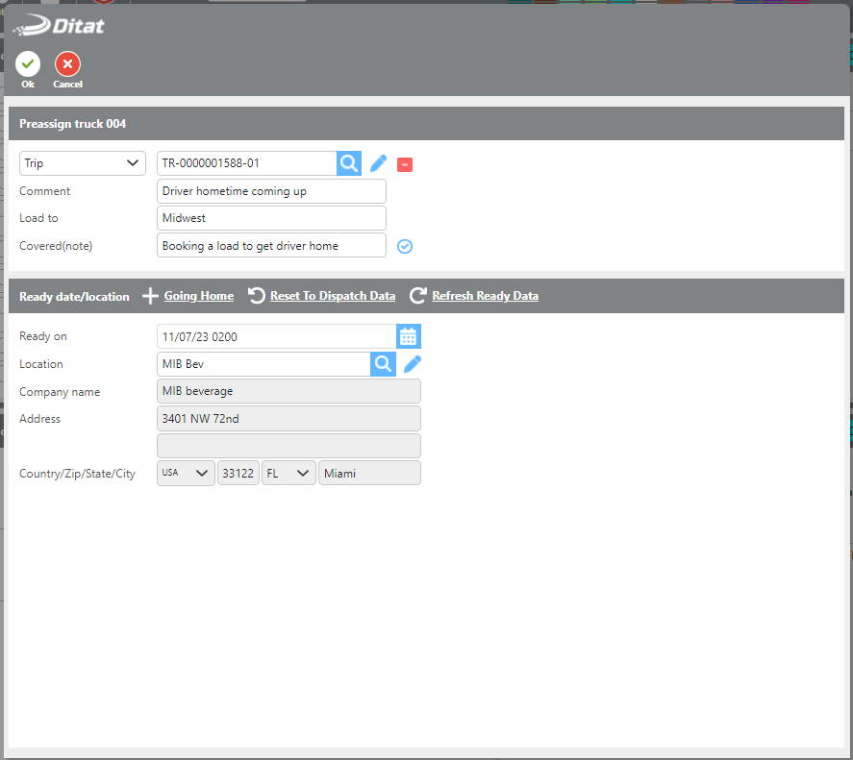Open the Ready on calendar picker
Image resolution: width=853 pixels, height=760 pixels.
(x=409, y=336)
